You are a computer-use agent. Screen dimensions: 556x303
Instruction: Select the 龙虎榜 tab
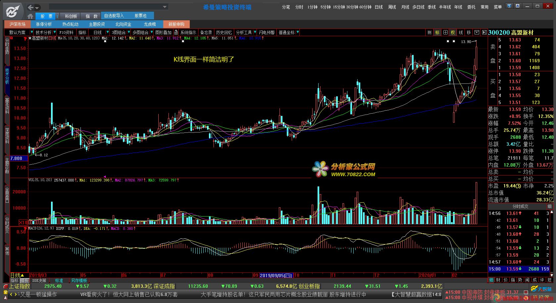150,24
